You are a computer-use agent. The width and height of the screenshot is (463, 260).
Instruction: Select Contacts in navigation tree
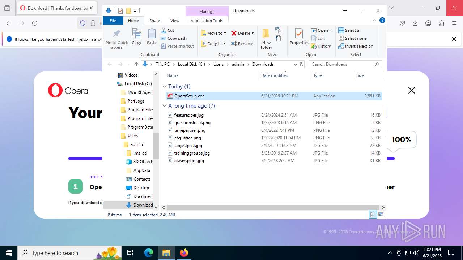pyautogui.click(x=142, y=179)
